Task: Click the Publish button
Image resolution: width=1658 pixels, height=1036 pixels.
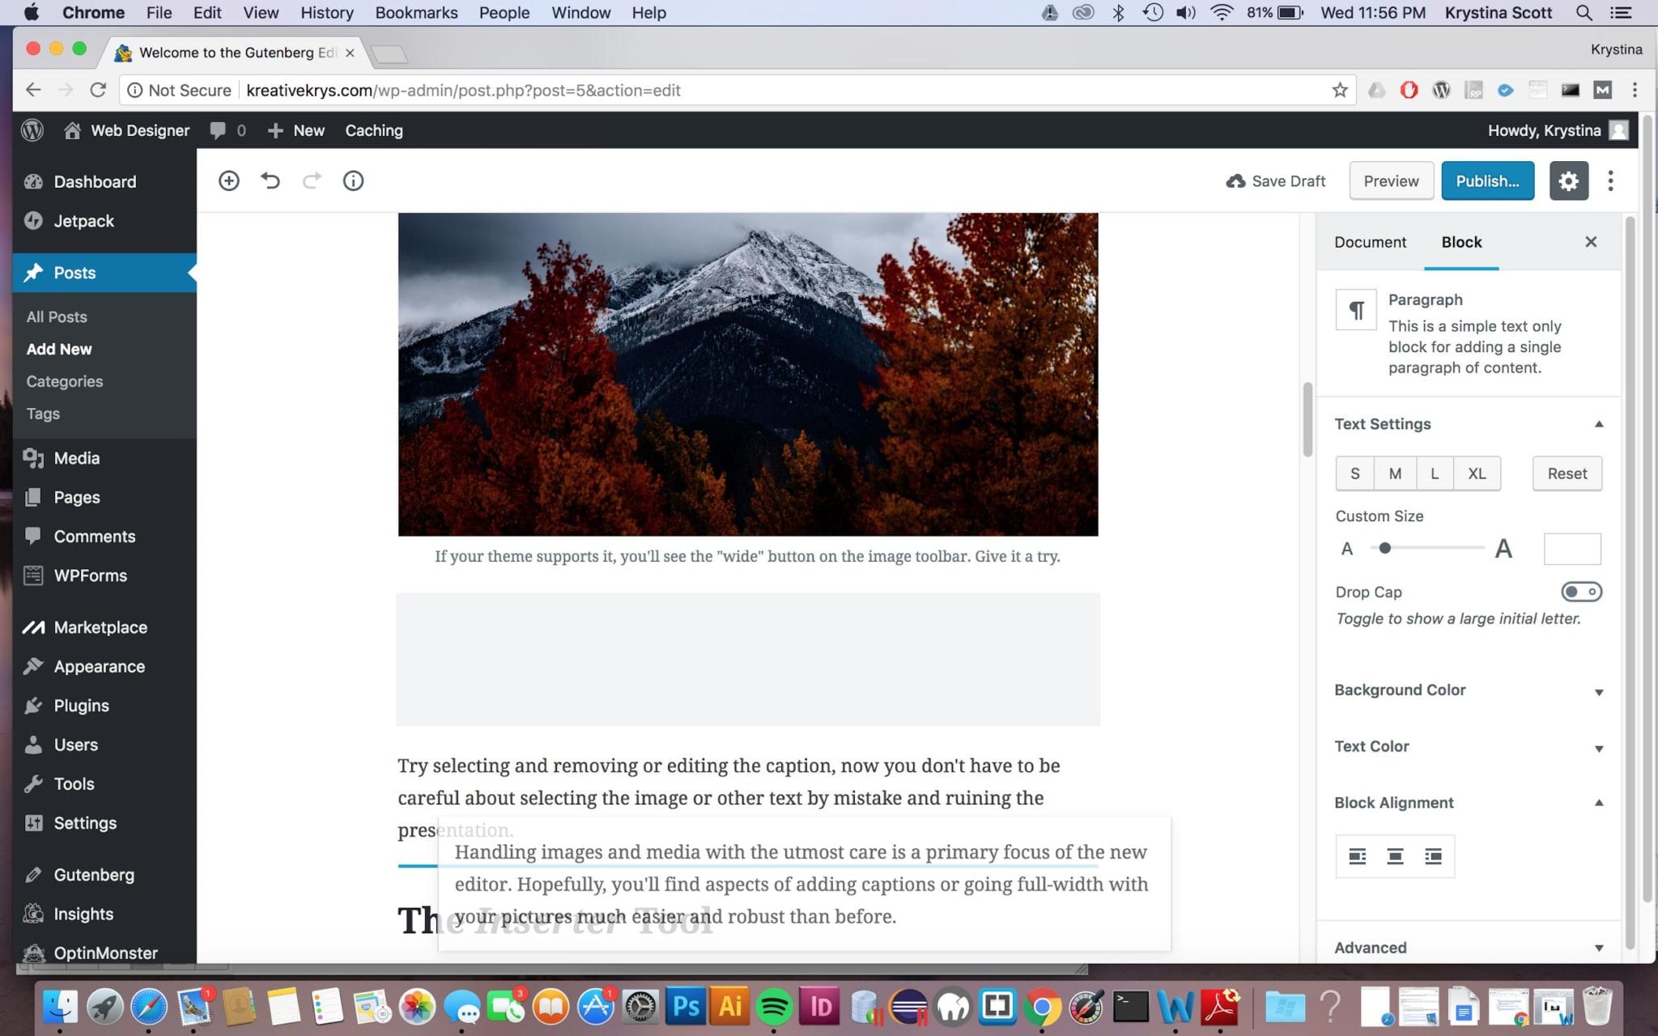Action: pos(1487,180)
